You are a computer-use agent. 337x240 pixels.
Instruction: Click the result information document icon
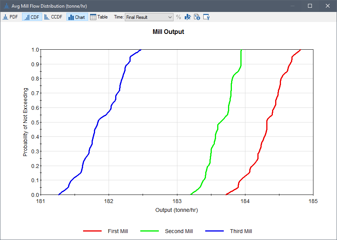tap(197, 17)
